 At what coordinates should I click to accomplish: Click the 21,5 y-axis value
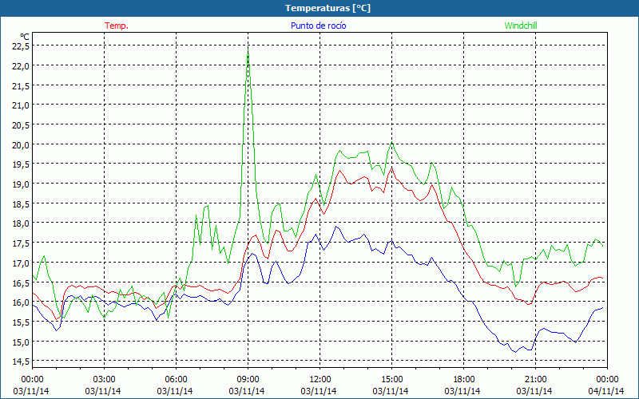point(21,85)
